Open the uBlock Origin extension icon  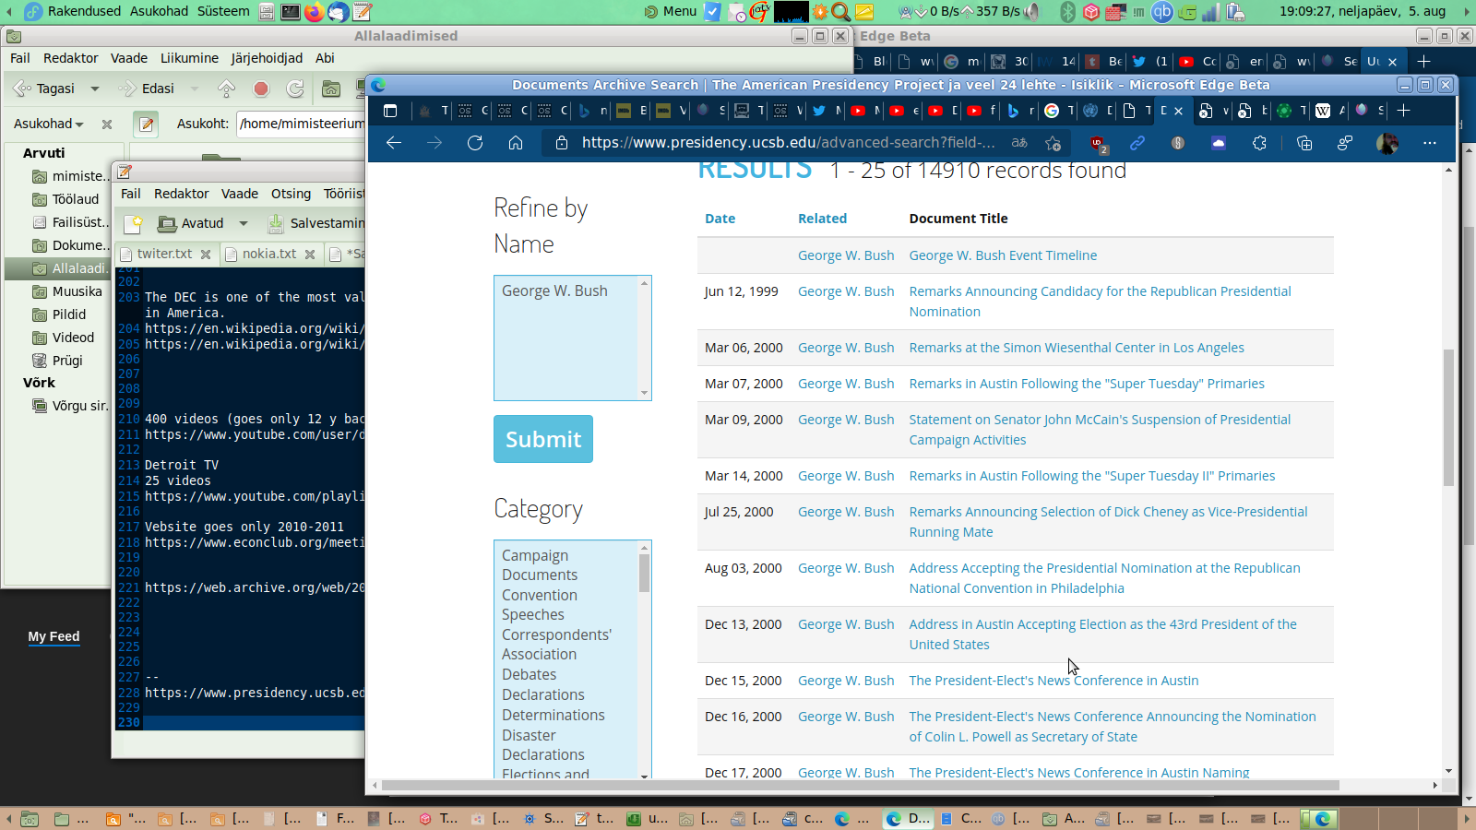1097,143
